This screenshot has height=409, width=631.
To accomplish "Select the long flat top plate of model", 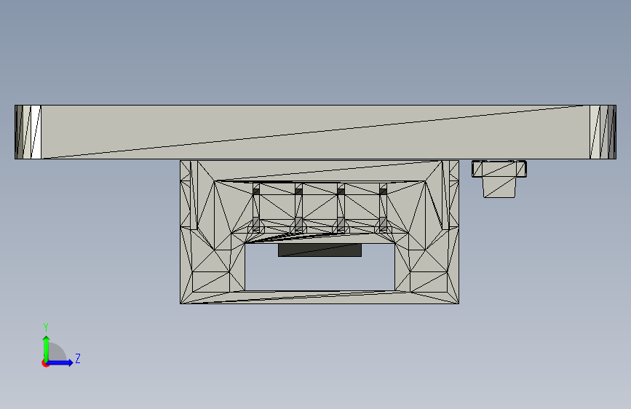I will pyautogui.click(x=315, y=132).
